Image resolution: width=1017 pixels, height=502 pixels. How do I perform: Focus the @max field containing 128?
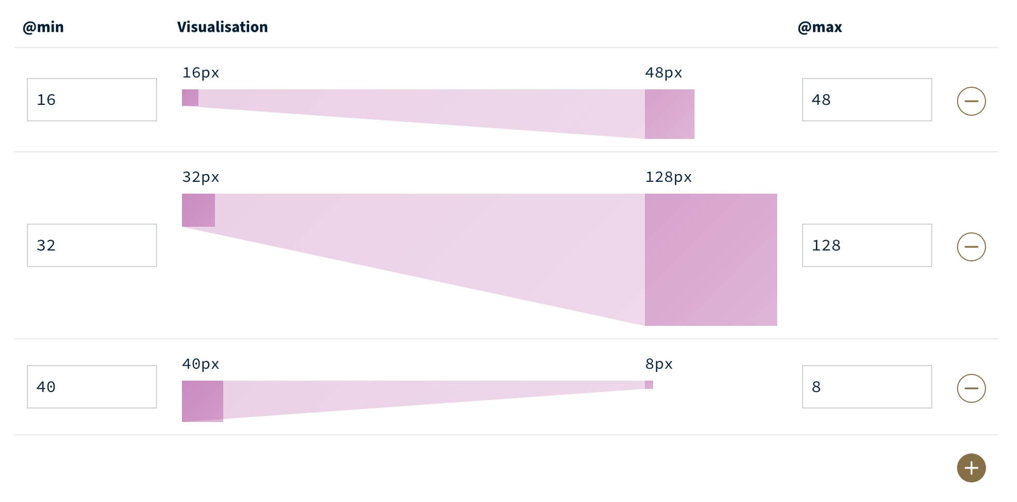tap(867, 245)
